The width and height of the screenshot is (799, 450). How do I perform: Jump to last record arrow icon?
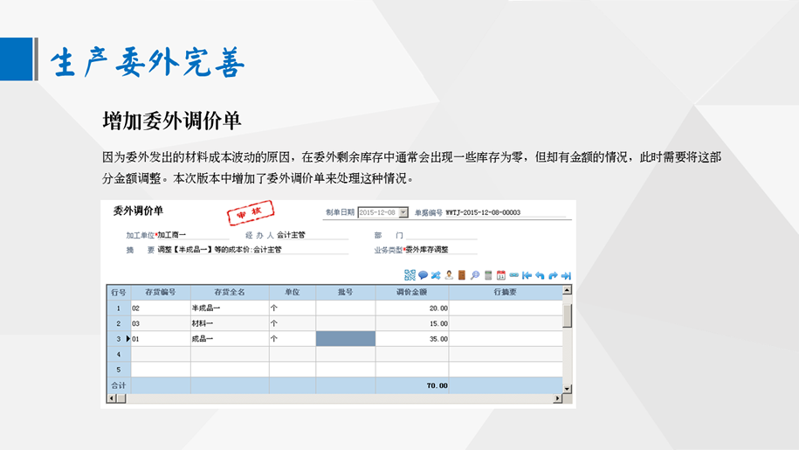pos(566,275)
